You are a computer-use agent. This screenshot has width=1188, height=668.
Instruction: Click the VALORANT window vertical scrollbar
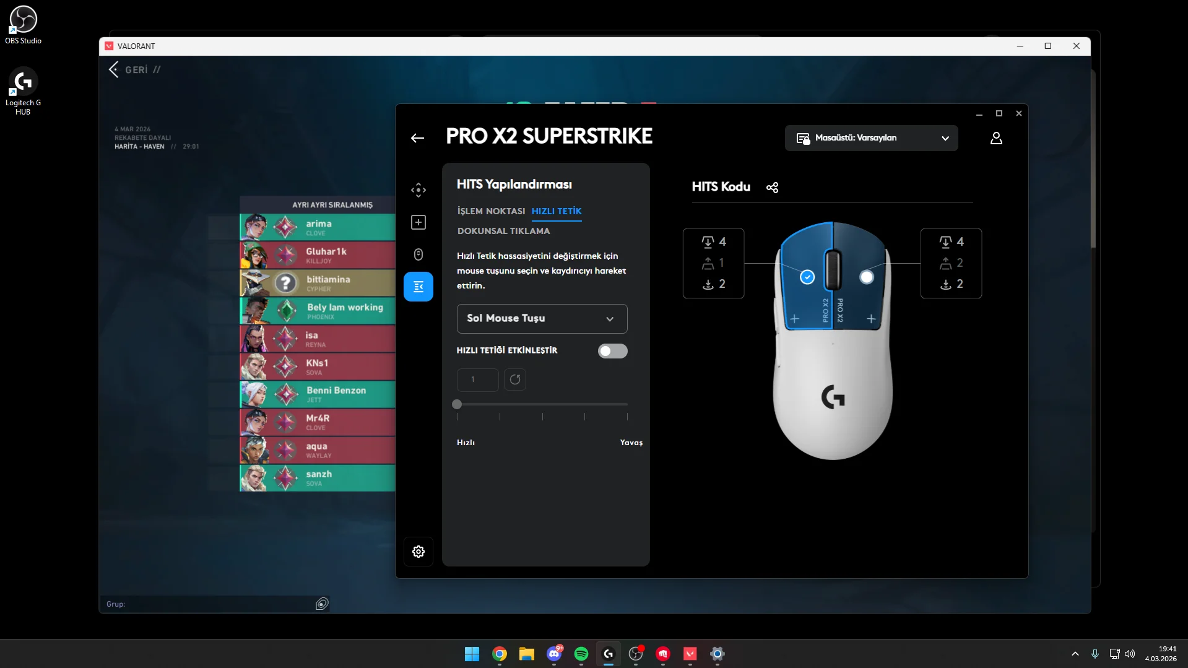tap(1093, 158)
